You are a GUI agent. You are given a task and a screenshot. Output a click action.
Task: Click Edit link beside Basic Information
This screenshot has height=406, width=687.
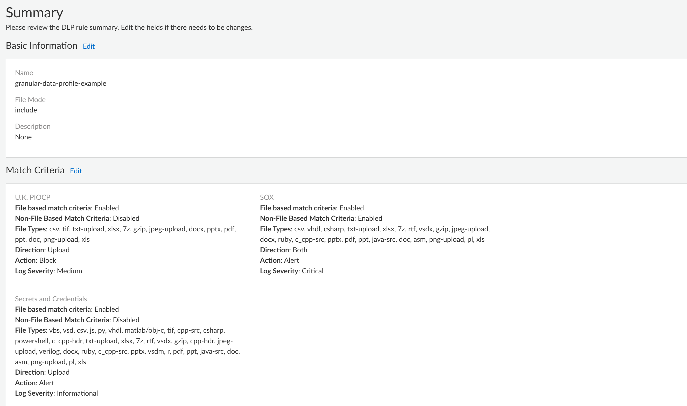pos(88,46)
